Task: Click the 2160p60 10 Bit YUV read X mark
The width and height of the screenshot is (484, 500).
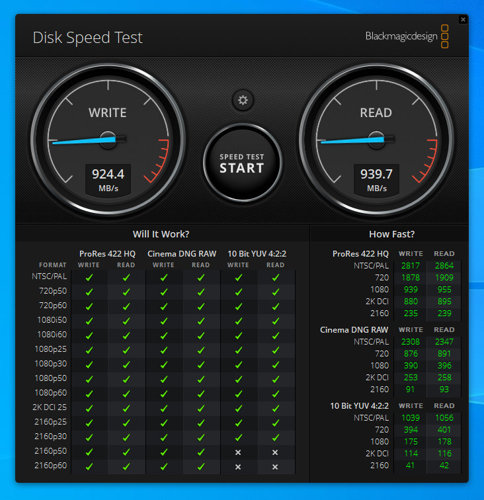Action: tap(275, 467)
